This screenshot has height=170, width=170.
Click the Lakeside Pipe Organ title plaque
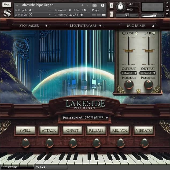(85, 105)
